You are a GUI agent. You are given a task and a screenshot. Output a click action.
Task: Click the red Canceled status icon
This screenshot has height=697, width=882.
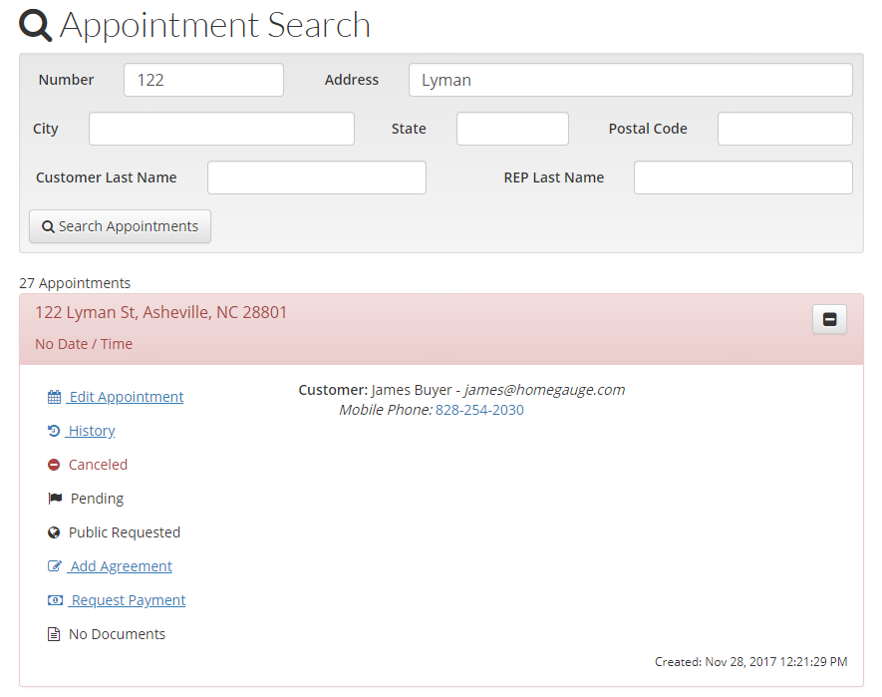54,465
